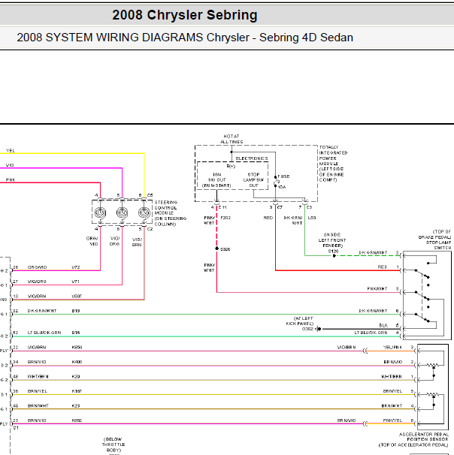Click the "C11" connector label
The width and height of the screenshot is (454, 455).
click(222, 207)
